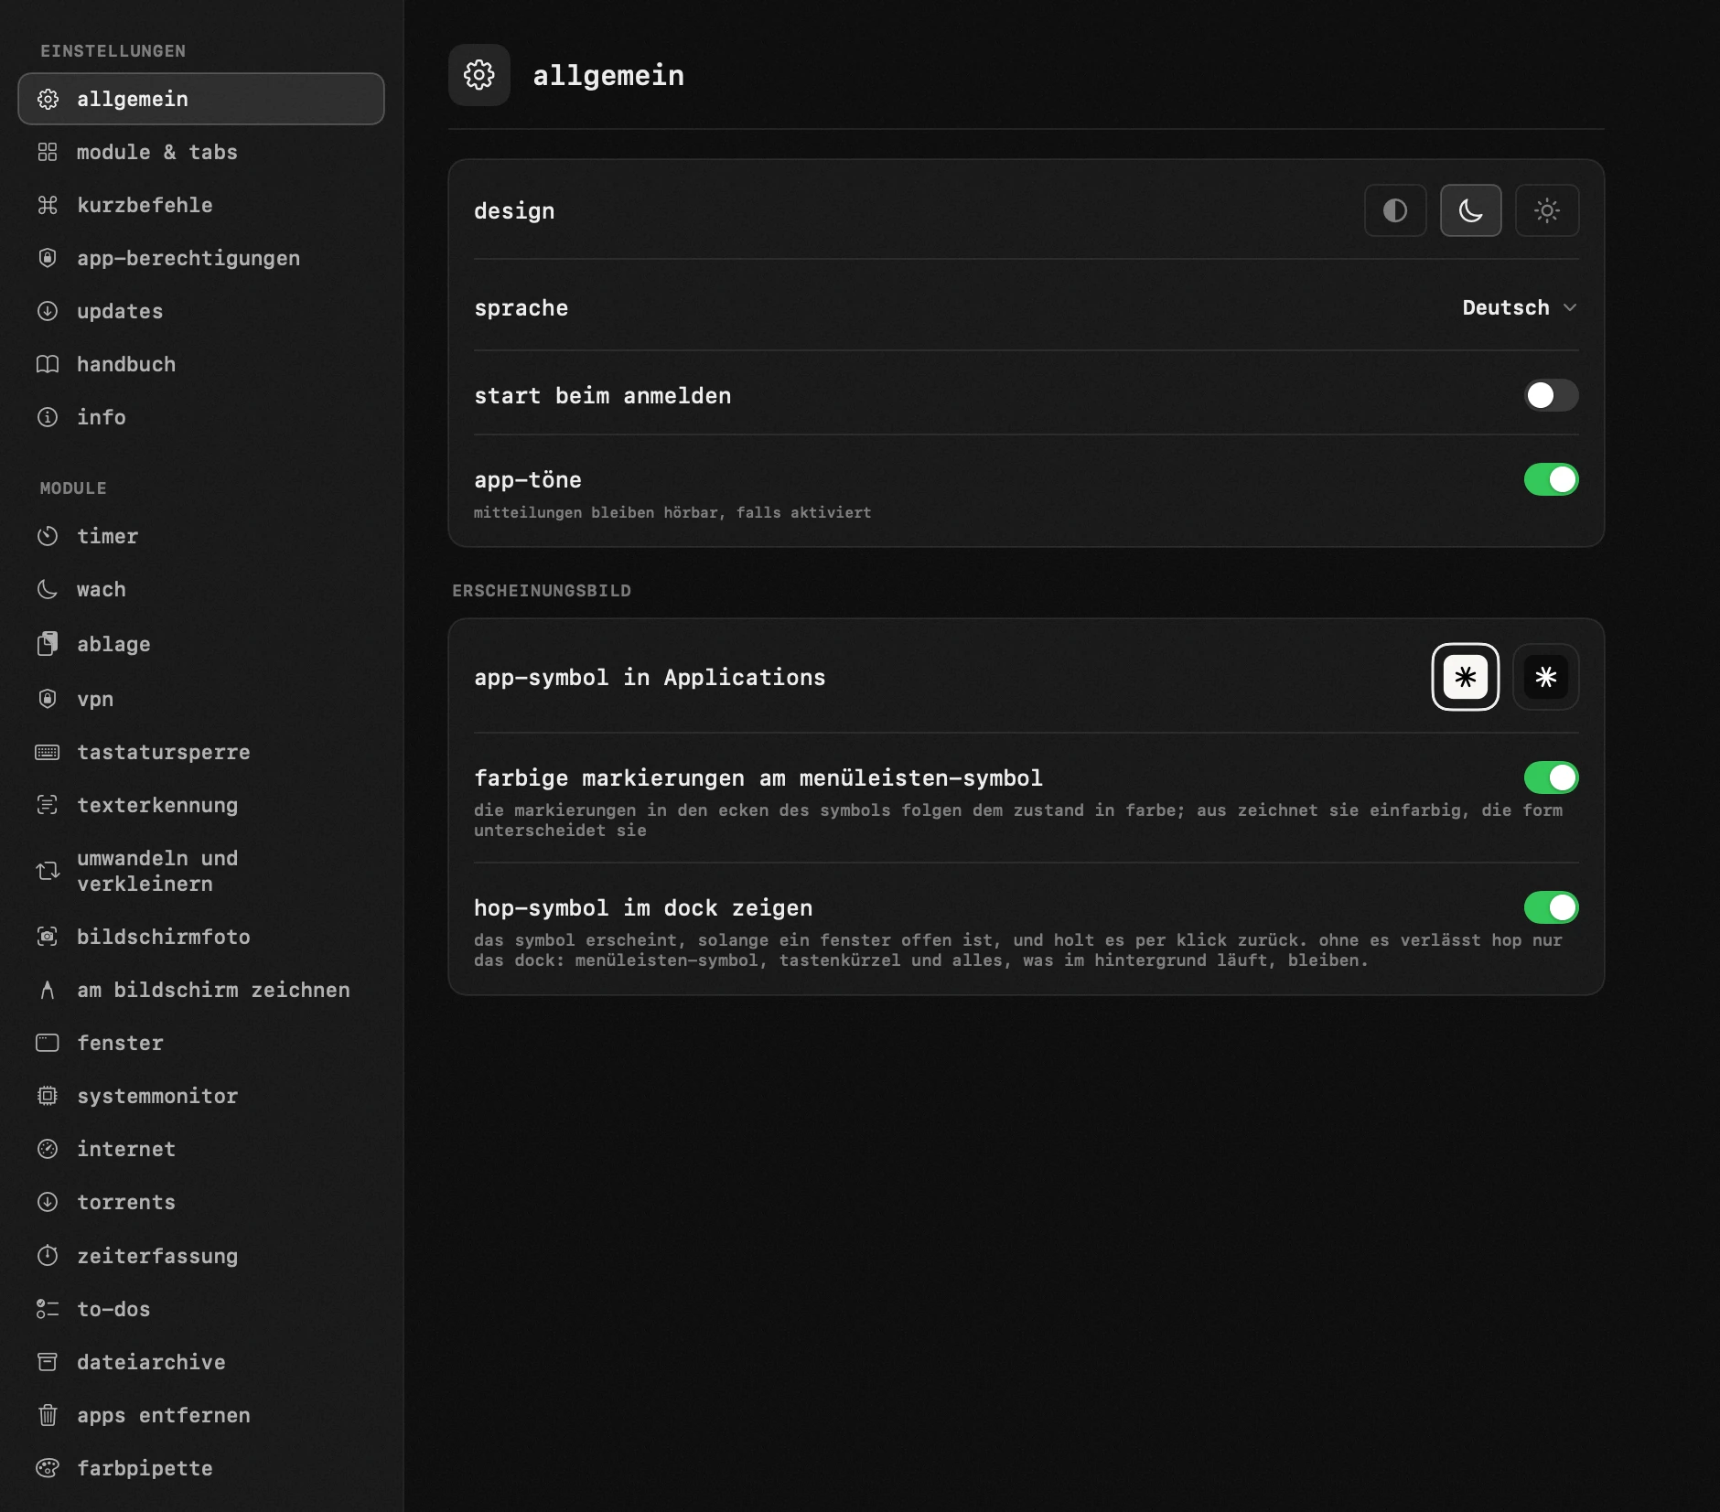
Task: Select the dateiarchive module
Action: (x=201, y=1362)
